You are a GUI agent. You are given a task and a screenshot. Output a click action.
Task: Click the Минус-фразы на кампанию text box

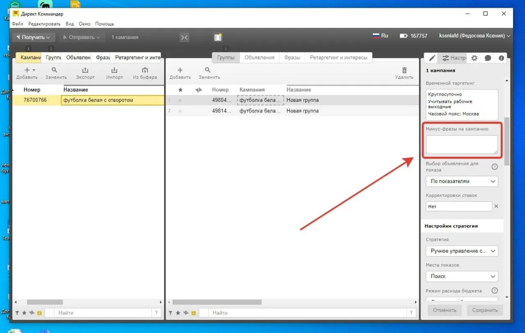point(462,144)
